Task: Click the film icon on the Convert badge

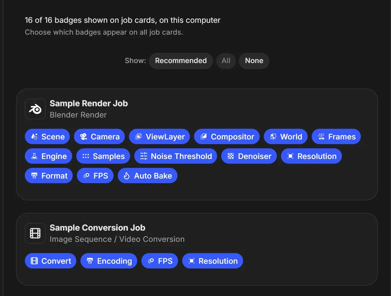Action: 34,261
